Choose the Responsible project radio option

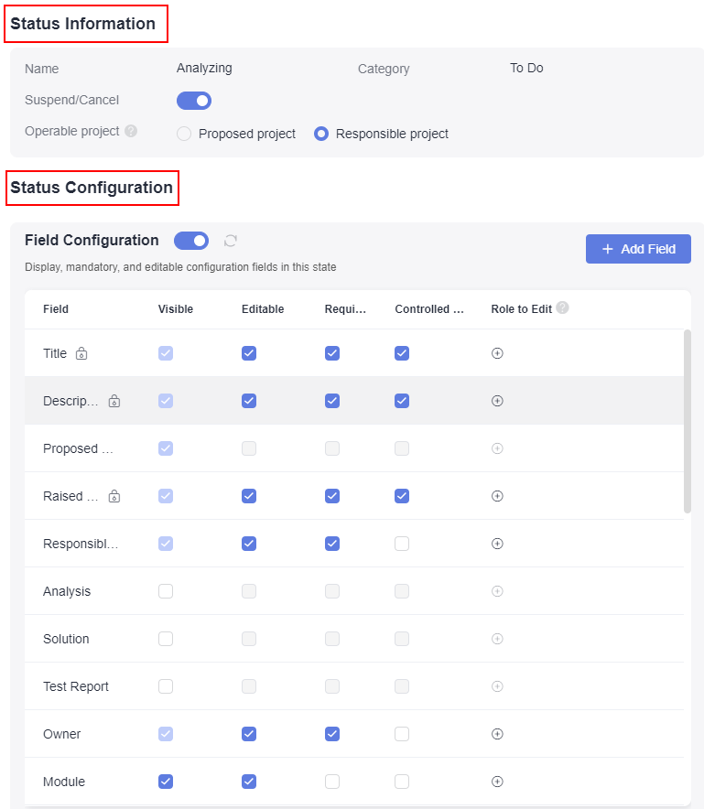[x=321, y=135]
